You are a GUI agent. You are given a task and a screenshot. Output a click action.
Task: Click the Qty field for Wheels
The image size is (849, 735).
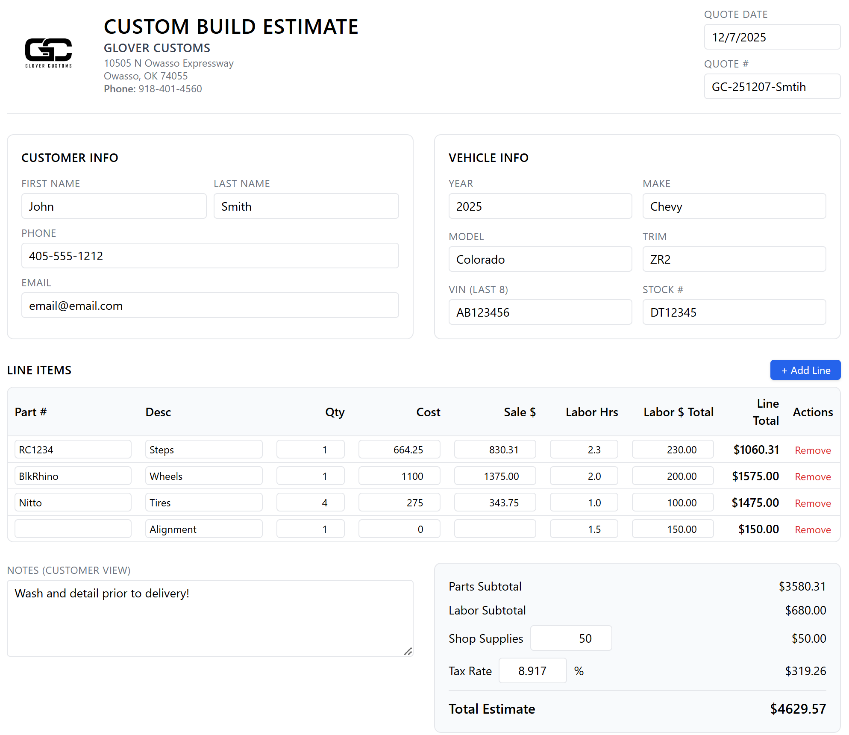pyautogui.click(x=310, y=476)
